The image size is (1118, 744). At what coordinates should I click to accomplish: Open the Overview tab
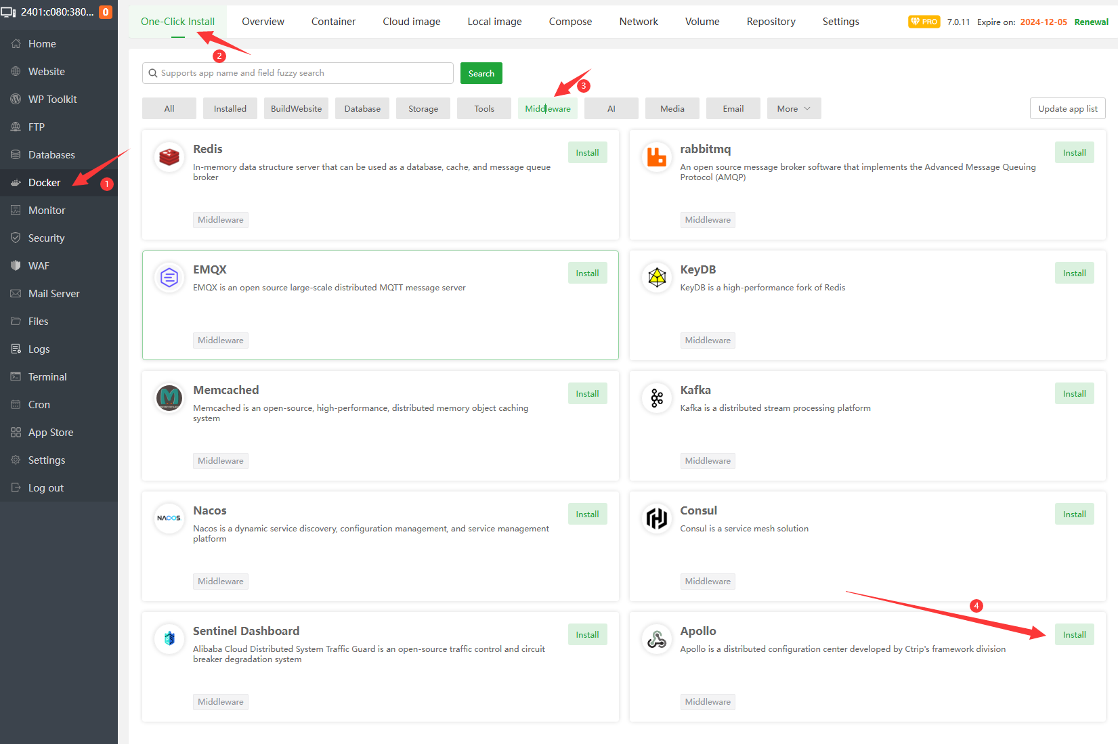(263, 22)
